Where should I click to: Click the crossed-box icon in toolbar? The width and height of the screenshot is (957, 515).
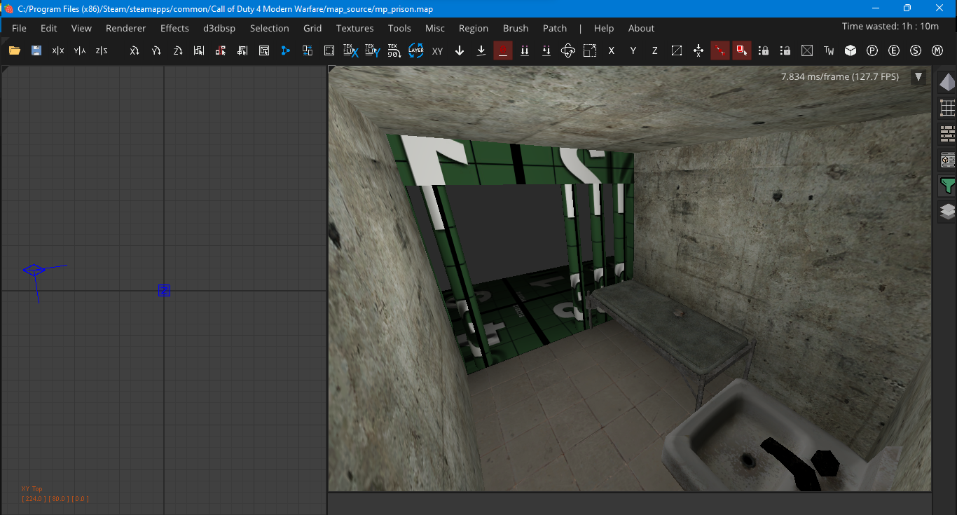(807, 50)
